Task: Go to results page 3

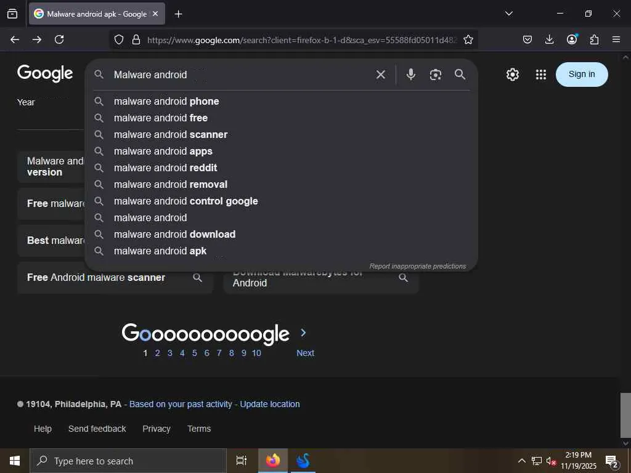Action: [x=170, y=353]
